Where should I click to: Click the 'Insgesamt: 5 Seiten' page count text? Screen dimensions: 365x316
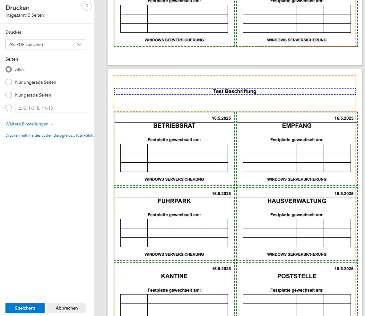pos(25,15)
